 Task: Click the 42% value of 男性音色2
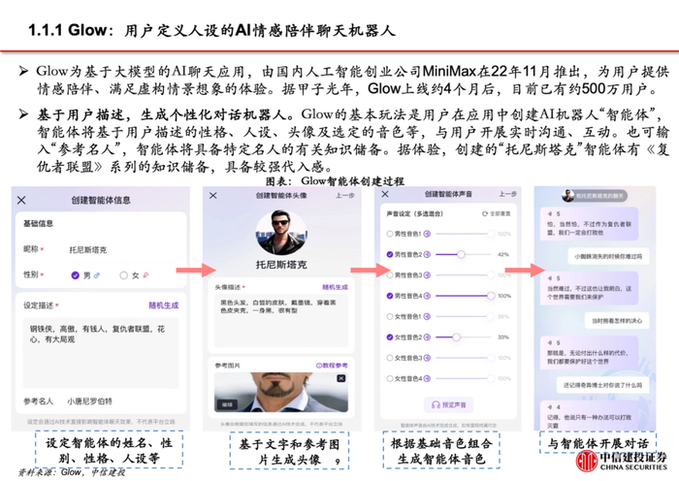503,255
